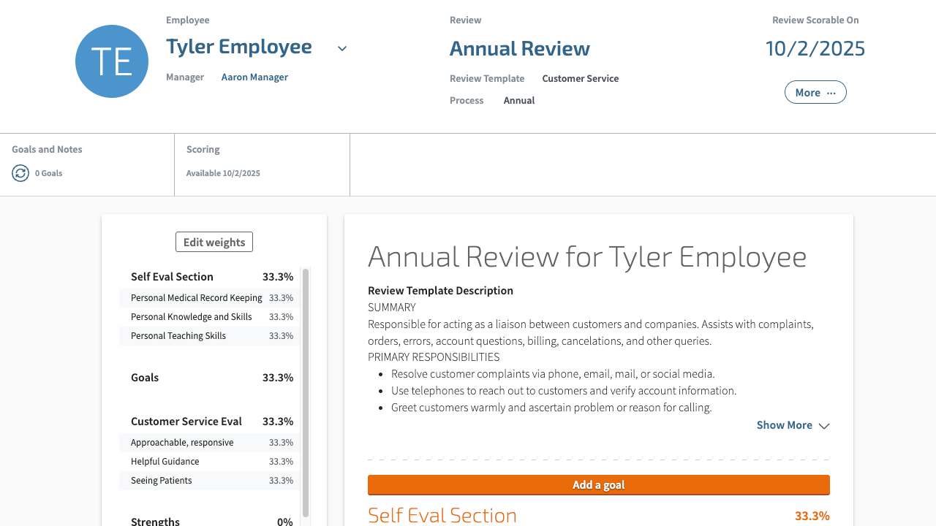Click the Annual Review for Tyler Employee heading
The image size is (936, 526).
(587, 257)
